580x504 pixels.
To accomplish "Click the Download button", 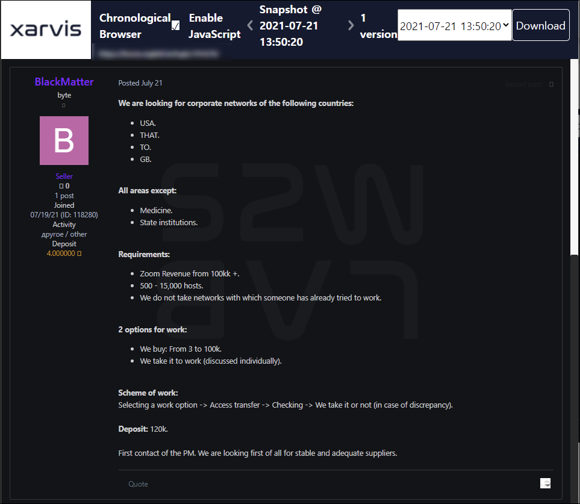I will point(540,25).
